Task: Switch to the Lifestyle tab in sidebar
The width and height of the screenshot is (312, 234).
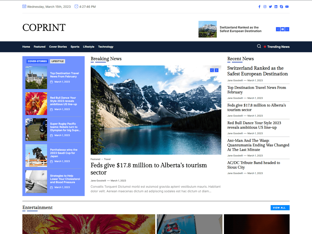Action: [57, 61]
